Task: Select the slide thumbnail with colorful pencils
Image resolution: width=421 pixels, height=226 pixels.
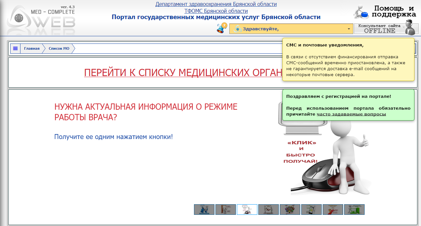Action: coord(290,210)
